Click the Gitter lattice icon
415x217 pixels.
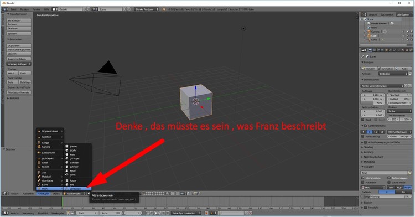[x=39, y=163]
